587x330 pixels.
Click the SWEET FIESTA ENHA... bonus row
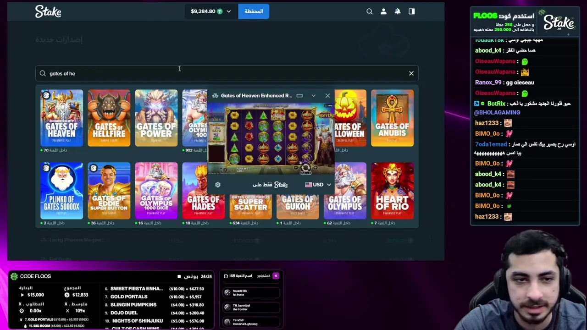point(154,289)
